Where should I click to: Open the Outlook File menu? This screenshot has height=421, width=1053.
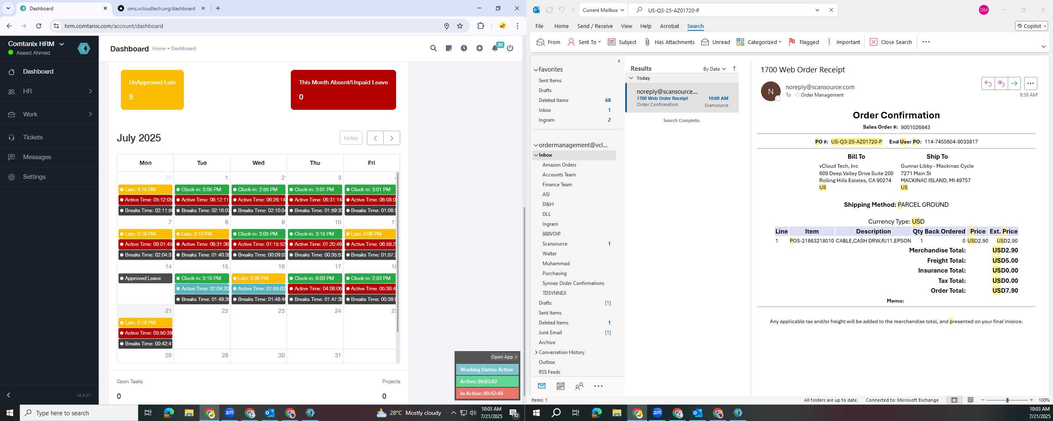click(x=539, y=26)
